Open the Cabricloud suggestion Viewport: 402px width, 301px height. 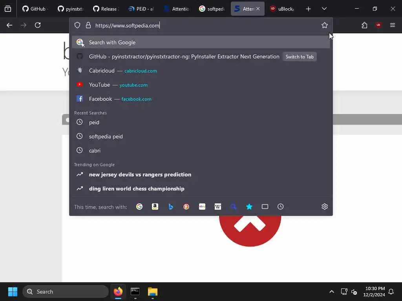(x=201, y=71)
